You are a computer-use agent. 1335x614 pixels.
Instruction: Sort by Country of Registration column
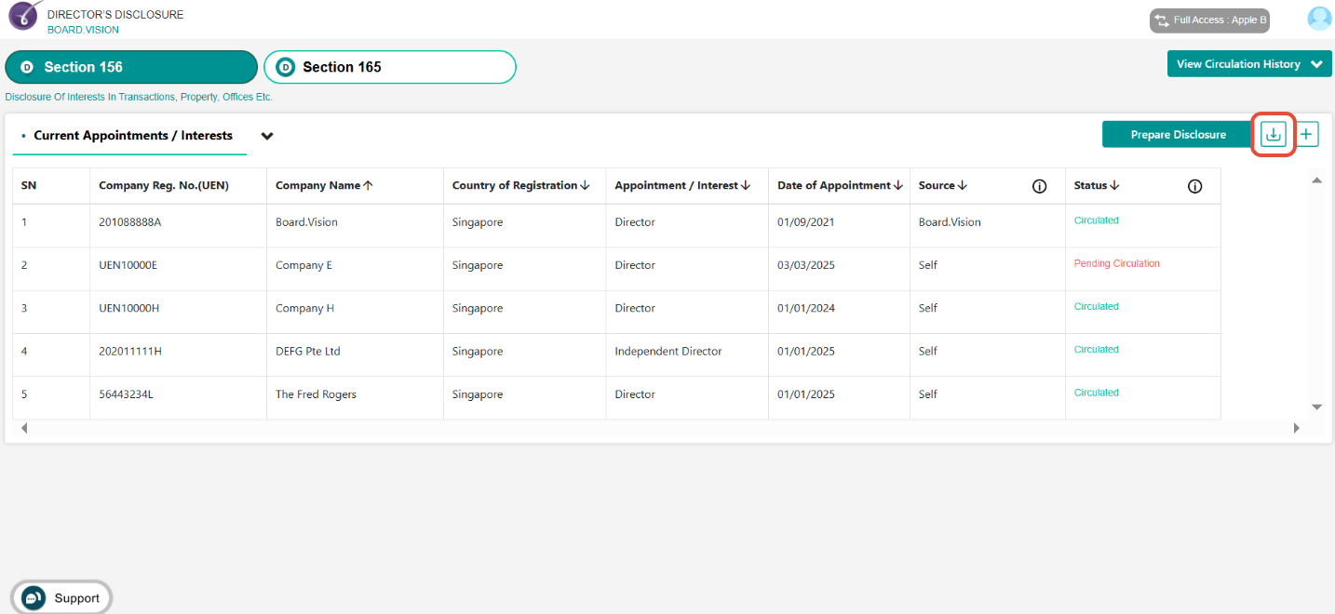520,185
